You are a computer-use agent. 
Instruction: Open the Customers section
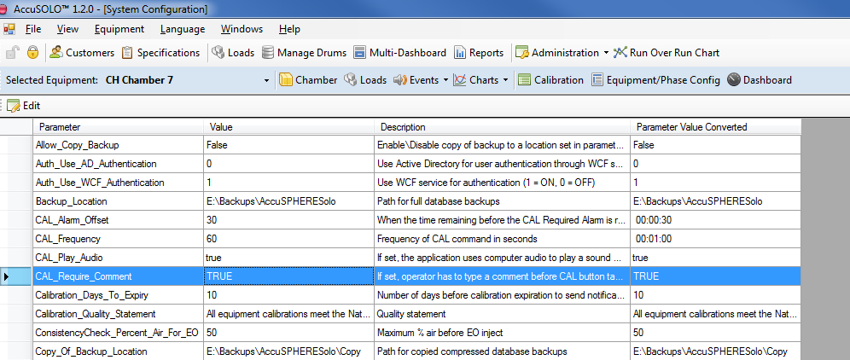click(x=82, y=53)
